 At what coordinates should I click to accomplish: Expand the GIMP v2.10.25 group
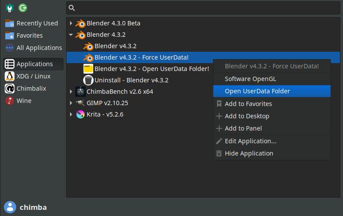tap(71, 103)
